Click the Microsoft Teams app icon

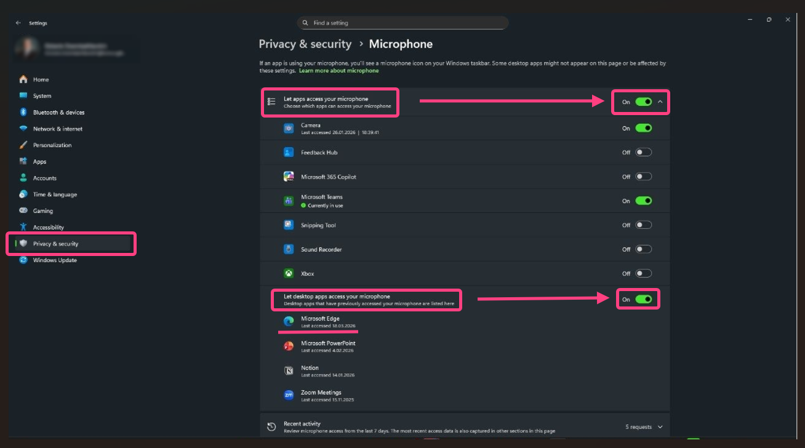click(289, 201)
